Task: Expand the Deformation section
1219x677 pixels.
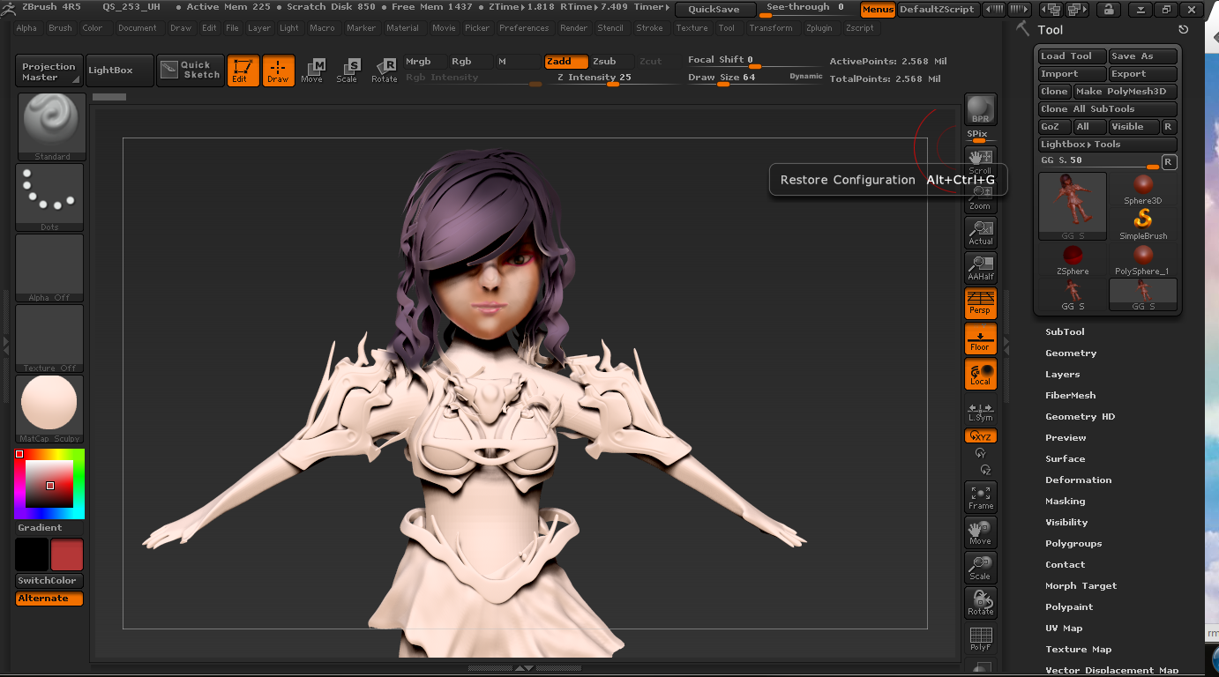Action: 1078,480
